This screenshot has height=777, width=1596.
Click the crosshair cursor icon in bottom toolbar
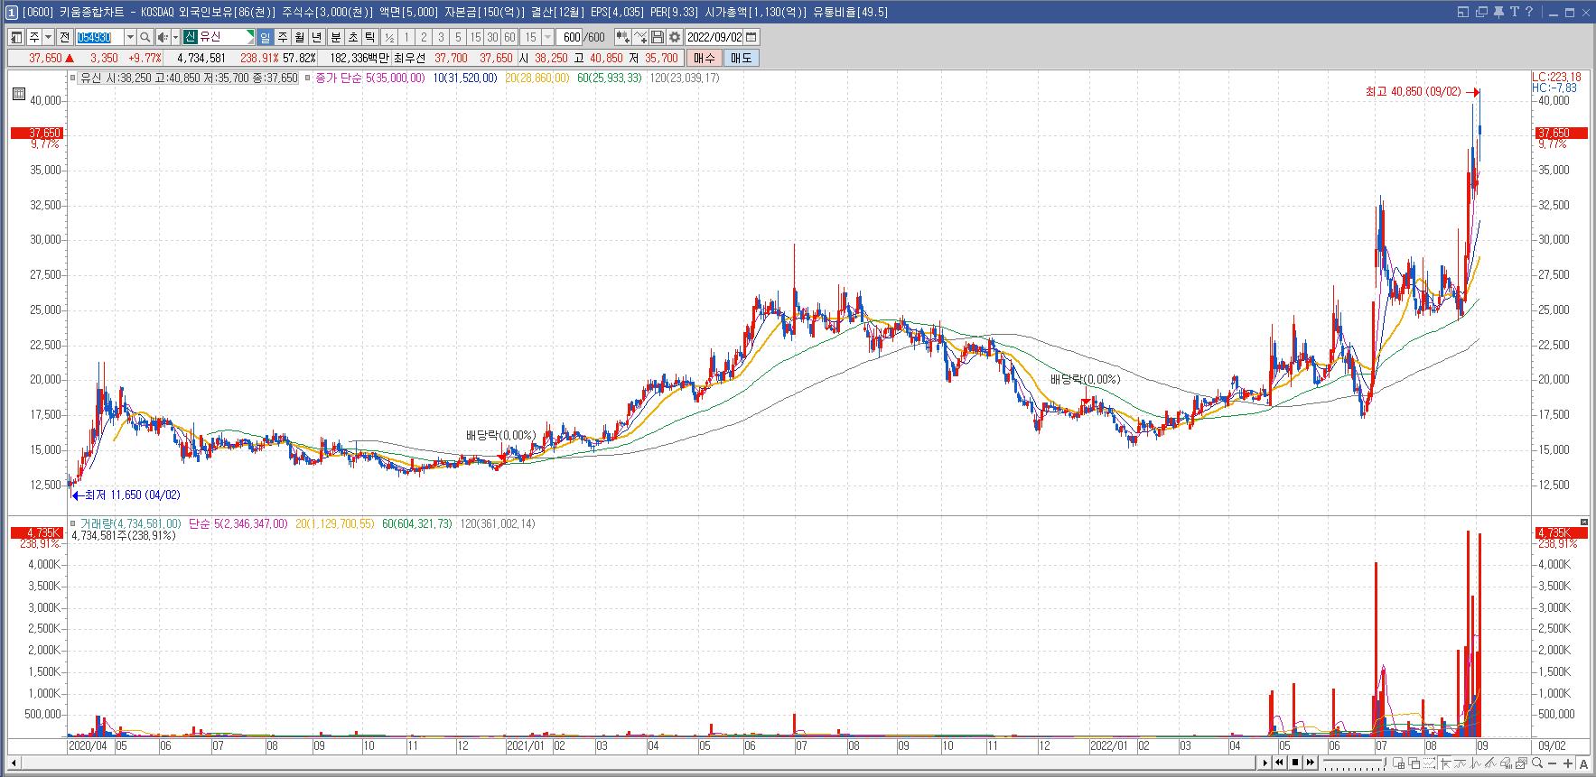(x=1445, y=763)
